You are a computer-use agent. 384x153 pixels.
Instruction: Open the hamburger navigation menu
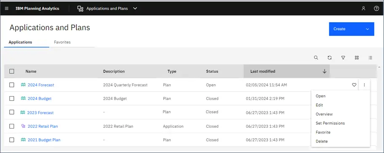click(7, 8)
